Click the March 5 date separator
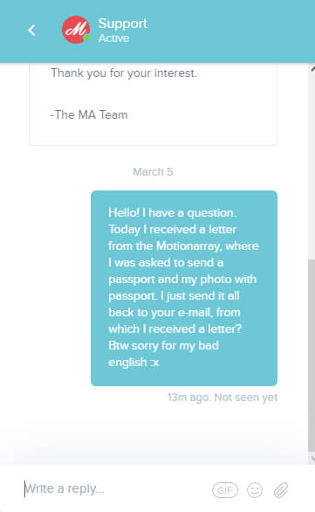The height and width of the screenshot is (512, 315). 153,172
